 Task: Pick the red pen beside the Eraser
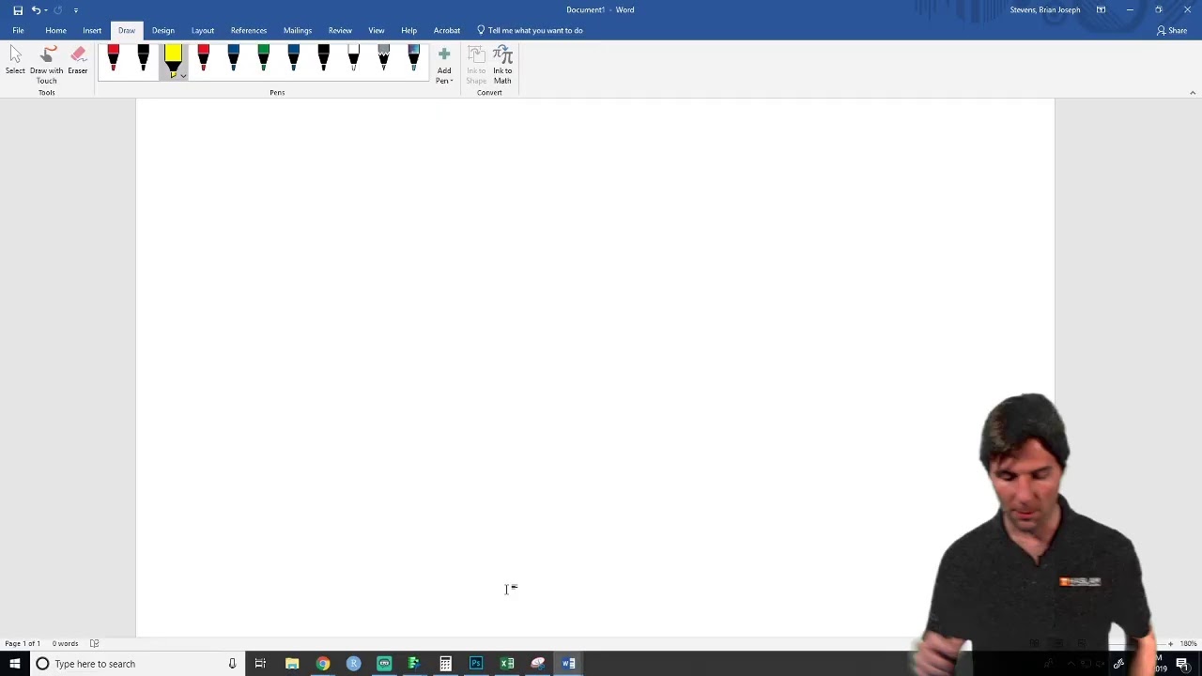[x=114, y=58]
